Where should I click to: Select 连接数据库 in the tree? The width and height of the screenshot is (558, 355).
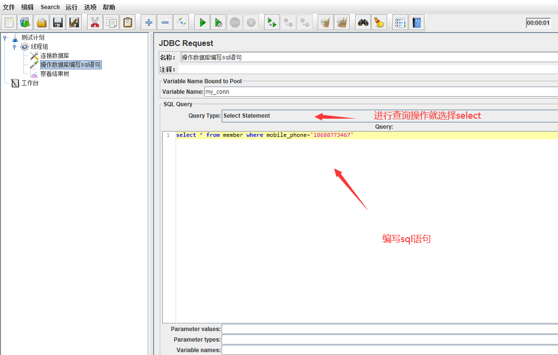coord(55,56)
